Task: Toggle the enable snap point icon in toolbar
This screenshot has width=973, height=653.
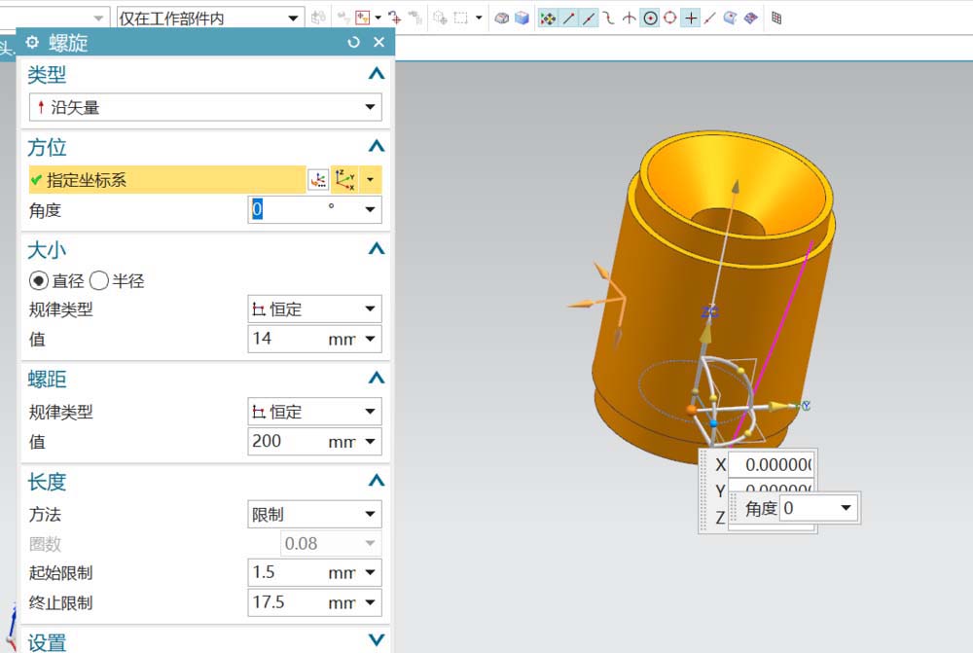Action: pos(547,18)
